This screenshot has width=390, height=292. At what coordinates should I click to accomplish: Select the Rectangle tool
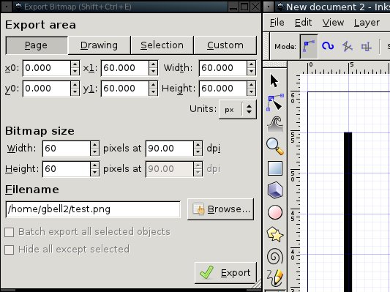point(275,168)
